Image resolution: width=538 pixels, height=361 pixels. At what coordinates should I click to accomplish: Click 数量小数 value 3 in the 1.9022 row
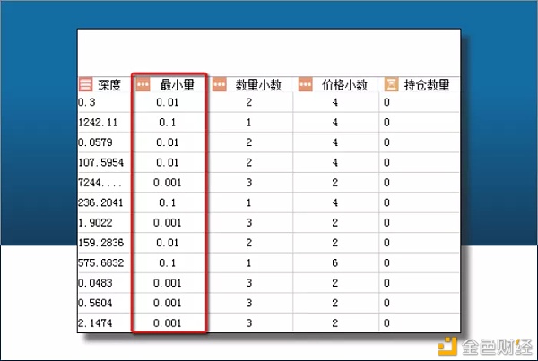[249, 223]
